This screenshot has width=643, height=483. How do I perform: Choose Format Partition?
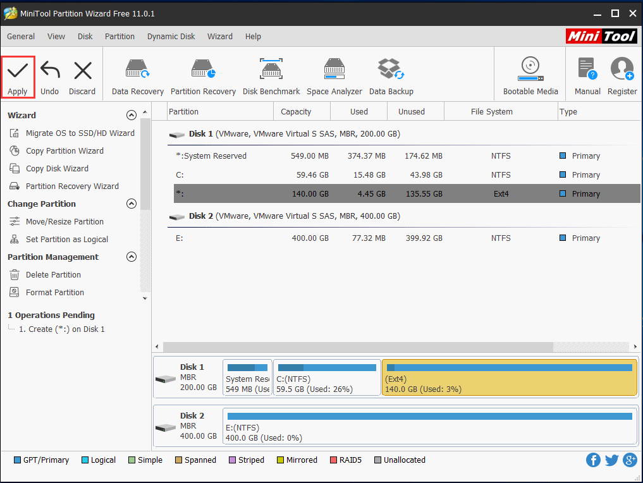point(47,292)
